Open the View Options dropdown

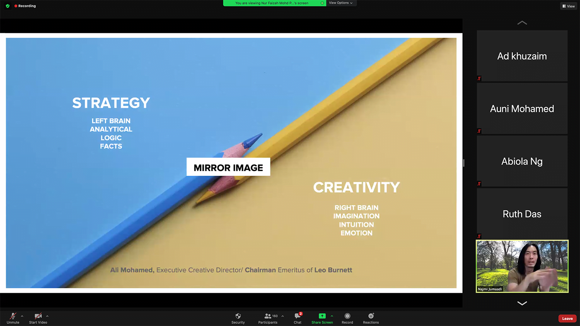[x=341, y=3]
